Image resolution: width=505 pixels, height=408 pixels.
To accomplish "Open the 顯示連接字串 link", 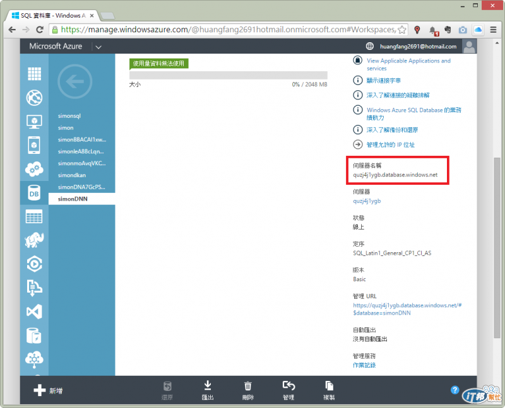I will tap(384, 81).
